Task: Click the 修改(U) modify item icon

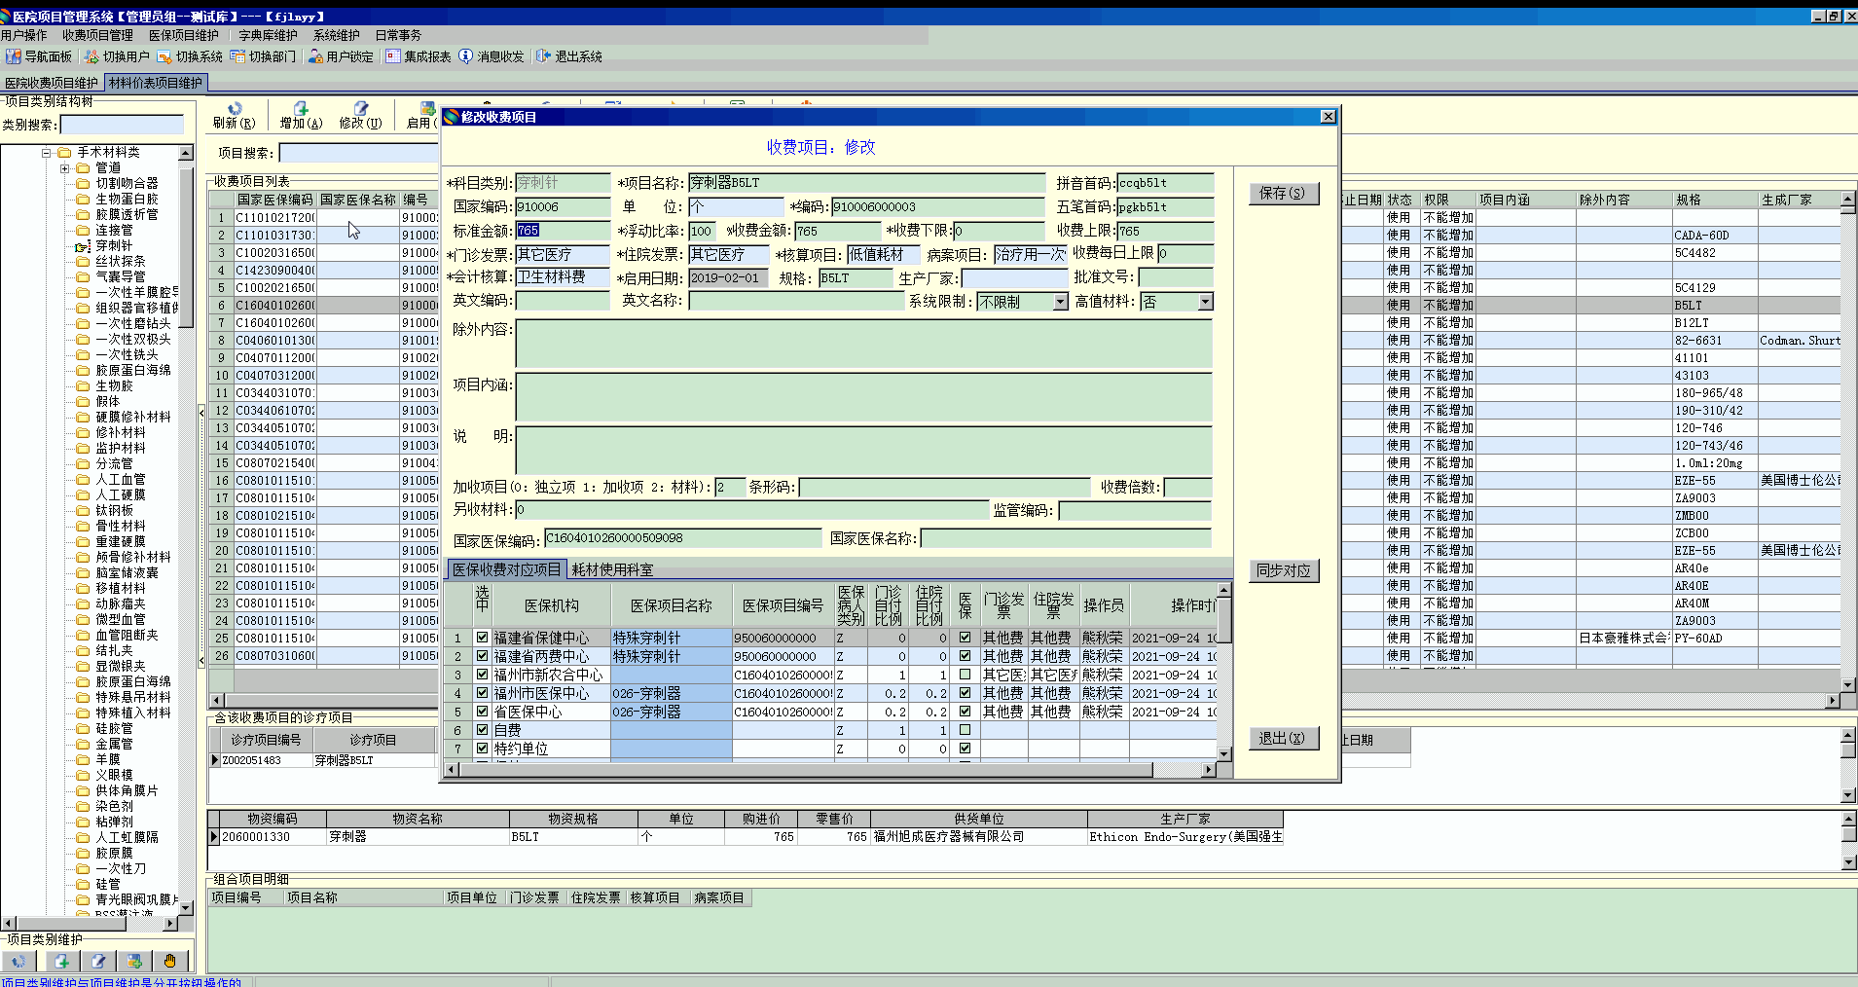Action: (361, 108)
